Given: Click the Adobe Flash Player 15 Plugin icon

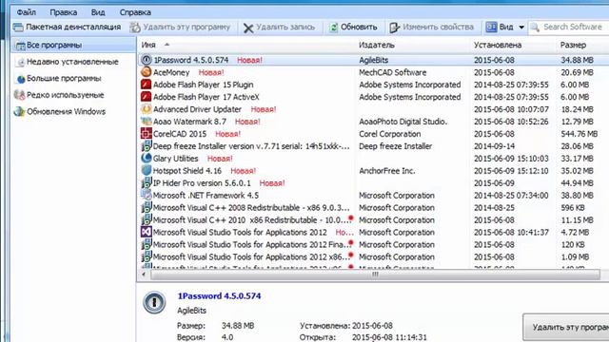Looking at the screenshot, I should (x=146, y=85).
